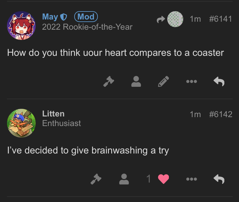
Task: Open May's username profile link
Action: (x=50, y=17)
